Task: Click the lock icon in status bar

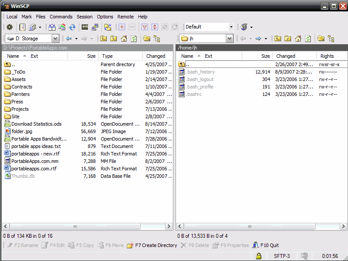Action: pyautogui.click(x=259, y=256)
